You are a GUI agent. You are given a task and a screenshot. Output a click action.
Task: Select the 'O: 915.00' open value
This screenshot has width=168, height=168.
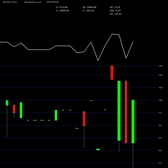62,7
